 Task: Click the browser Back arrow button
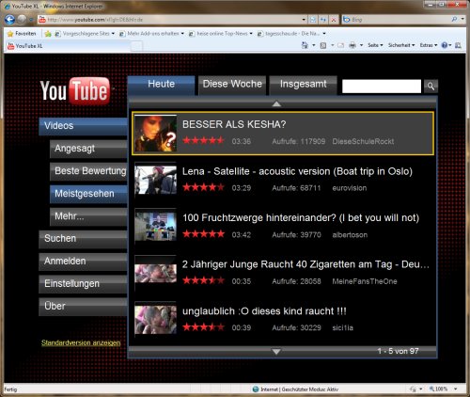pyautogui.click(x=9, y=20)
